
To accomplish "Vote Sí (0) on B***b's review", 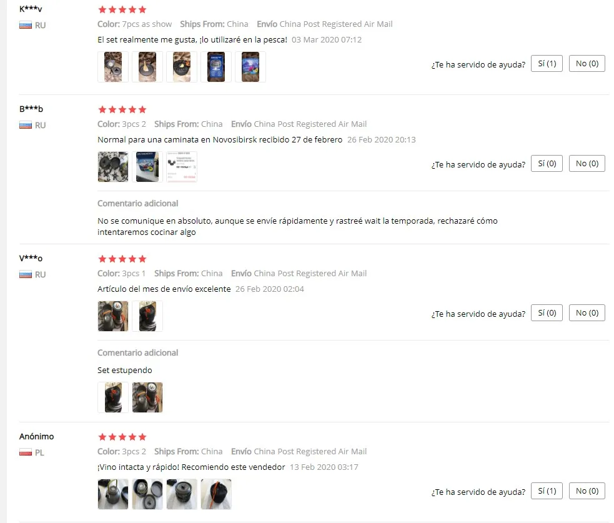I will 547,164.
